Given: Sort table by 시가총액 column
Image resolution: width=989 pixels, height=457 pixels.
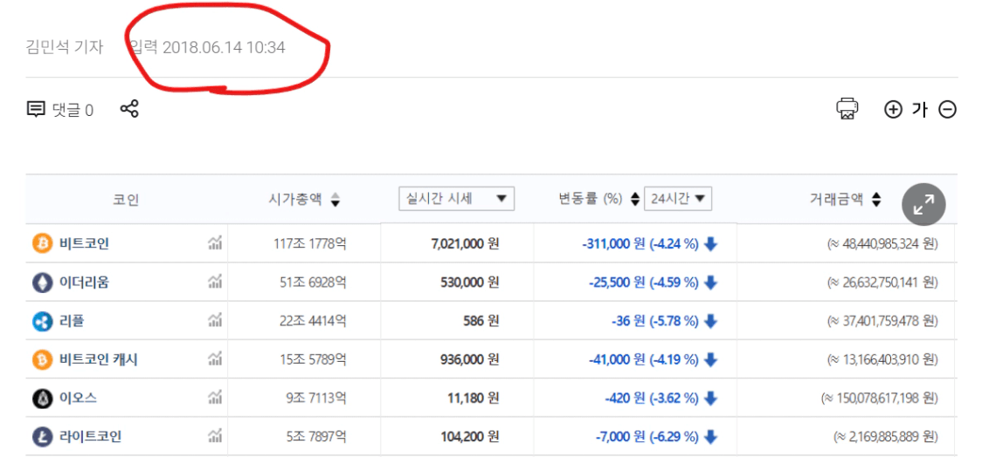Looking at the screenshot, I should 335,200.
